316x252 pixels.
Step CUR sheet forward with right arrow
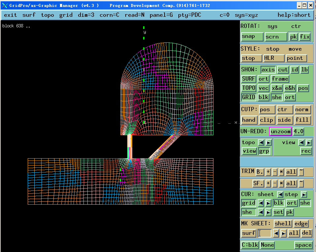[x=304, y=194]
